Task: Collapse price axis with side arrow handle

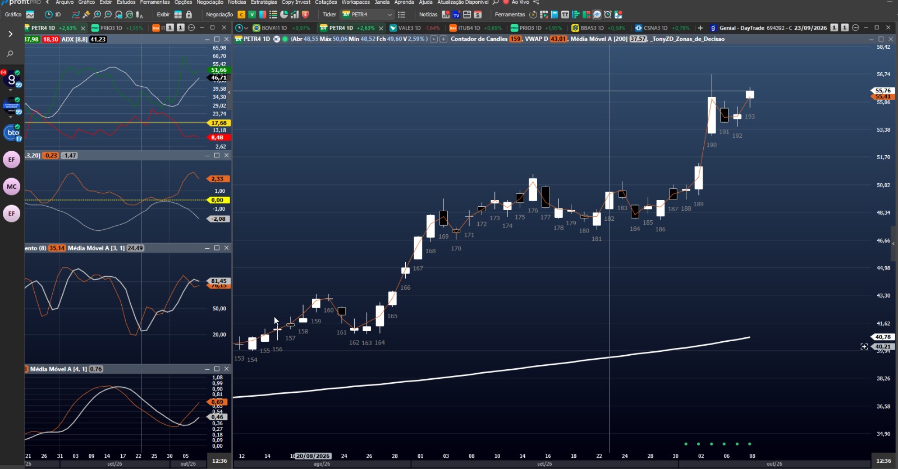Action: pos(893,244)
